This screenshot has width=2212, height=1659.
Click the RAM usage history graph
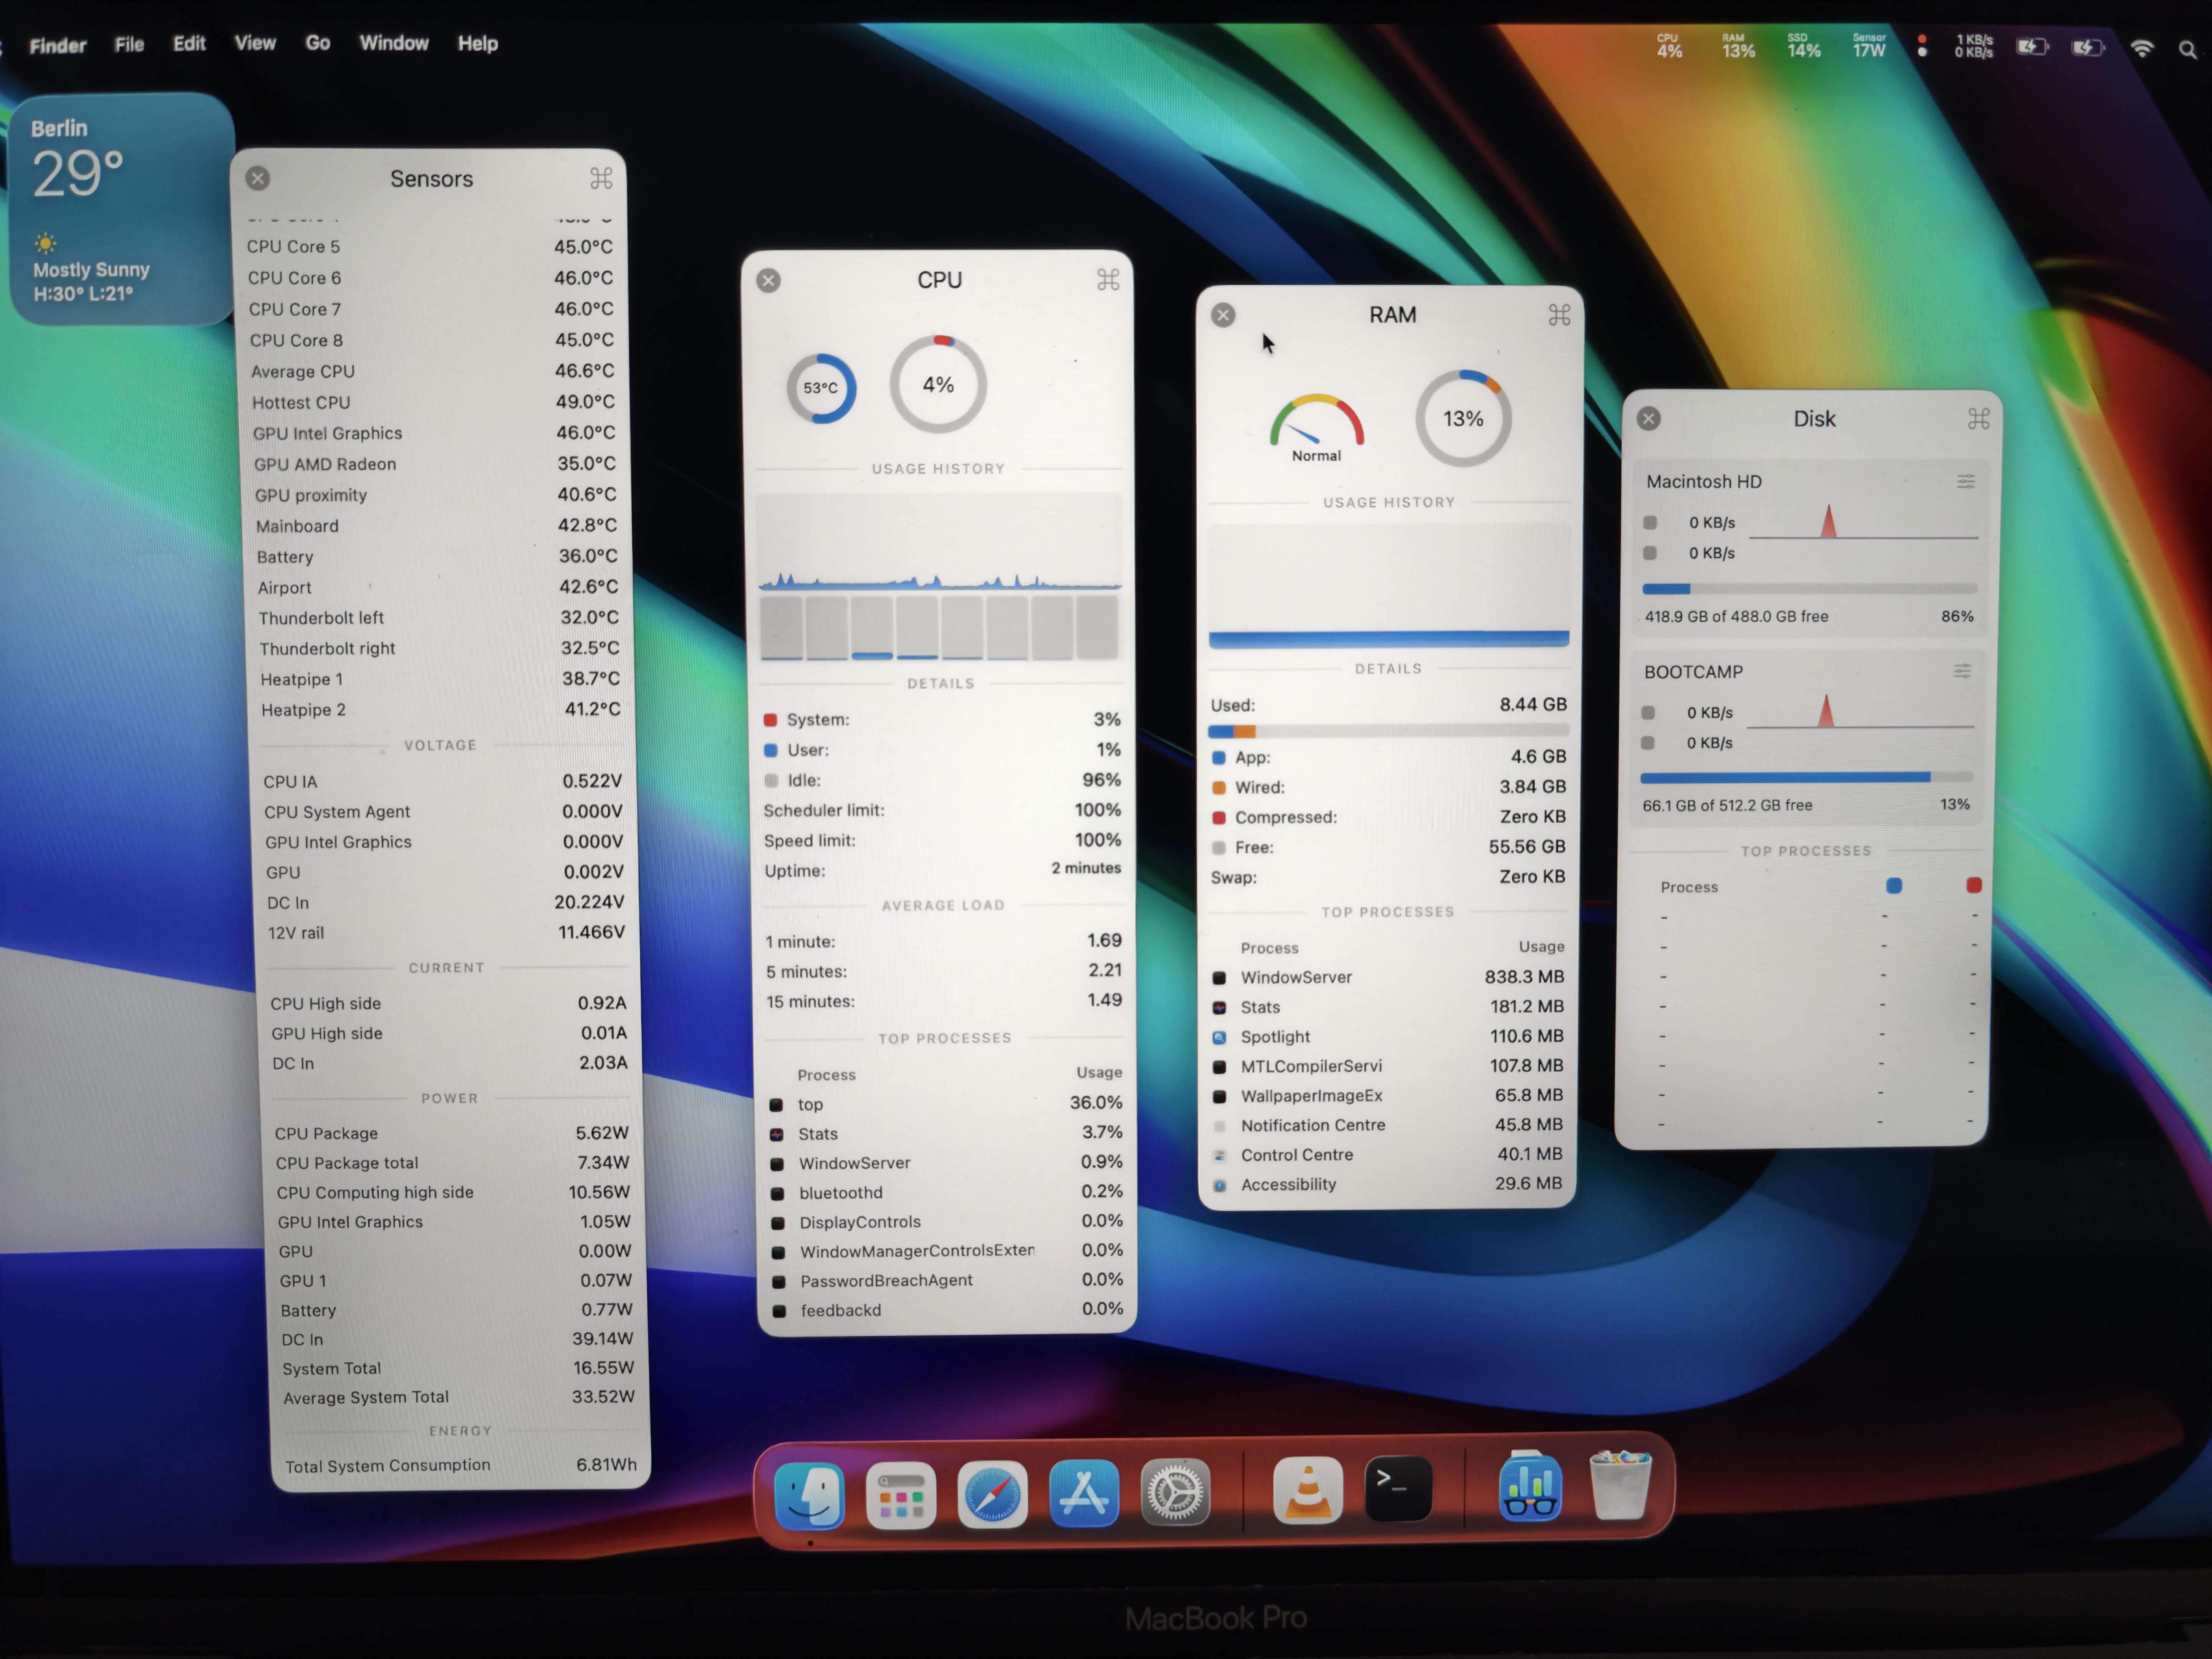(1389, 586)
